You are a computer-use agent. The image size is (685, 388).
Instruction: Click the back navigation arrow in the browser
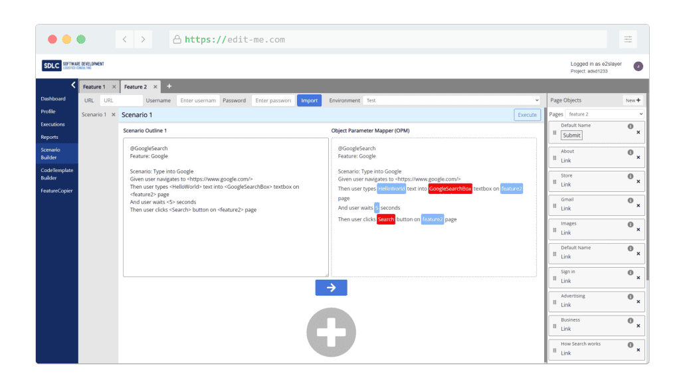124,39
